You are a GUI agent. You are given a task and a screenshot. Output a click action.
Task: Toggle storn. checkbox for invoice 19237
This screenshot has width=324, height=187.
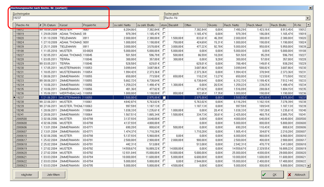pyautogui.click(x=164, y=98)
